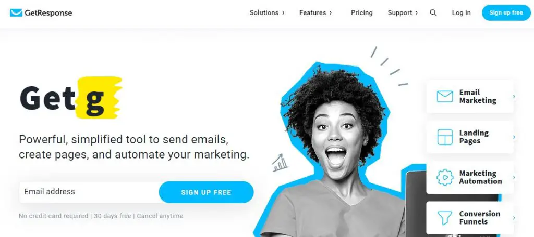The image size is (534, 237).
Task: Click the Email Marketing envelope icon
Action: click(445, 97)
